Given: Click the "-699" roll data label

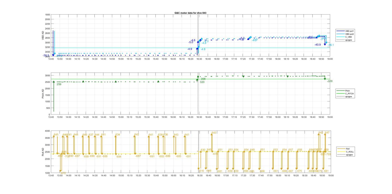Looking at the screenshot, I should [x=86, y=157].
